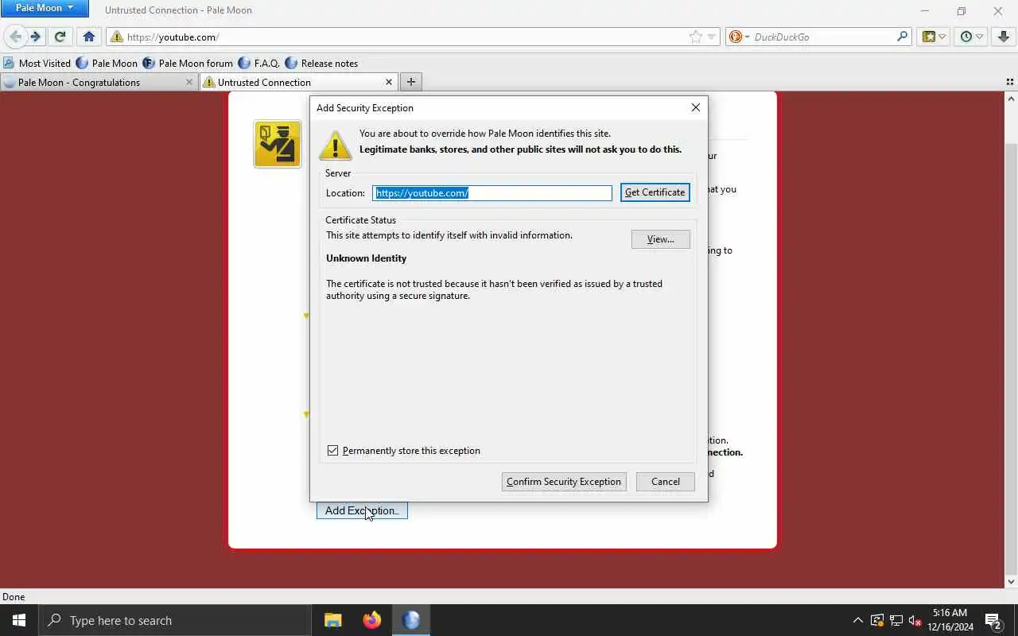Image resolution: width=1018 pixels, height=636 pixels.
Task: Open the network status tray icon
Action: [x=896, y=620]
